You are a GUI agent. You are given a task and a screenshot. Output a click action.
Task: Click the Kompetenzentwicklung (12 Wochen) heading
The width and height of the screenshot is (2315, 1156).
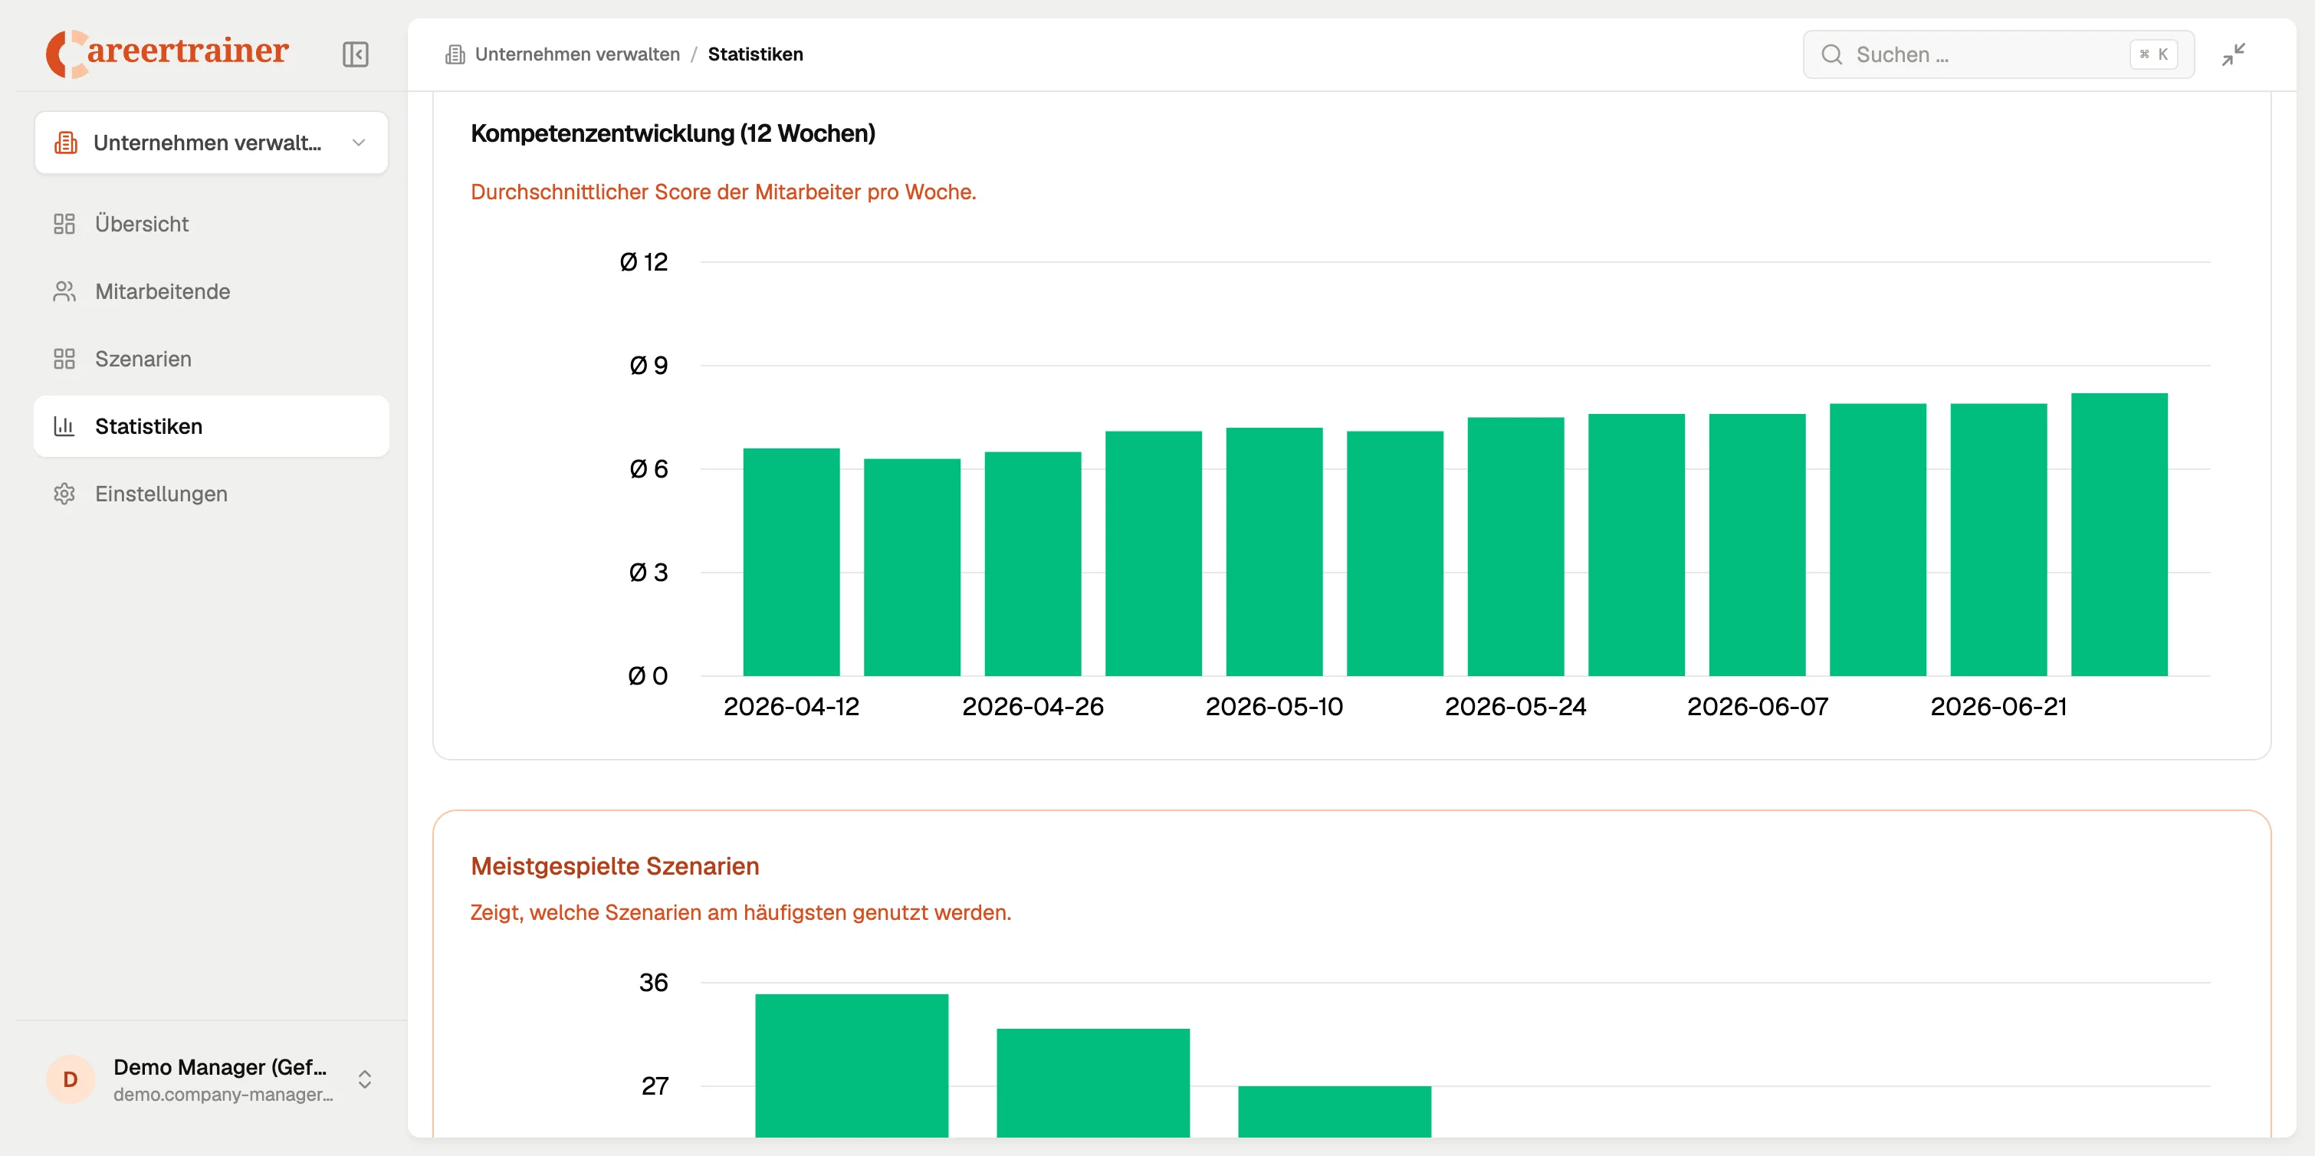(x=672, y=133)
